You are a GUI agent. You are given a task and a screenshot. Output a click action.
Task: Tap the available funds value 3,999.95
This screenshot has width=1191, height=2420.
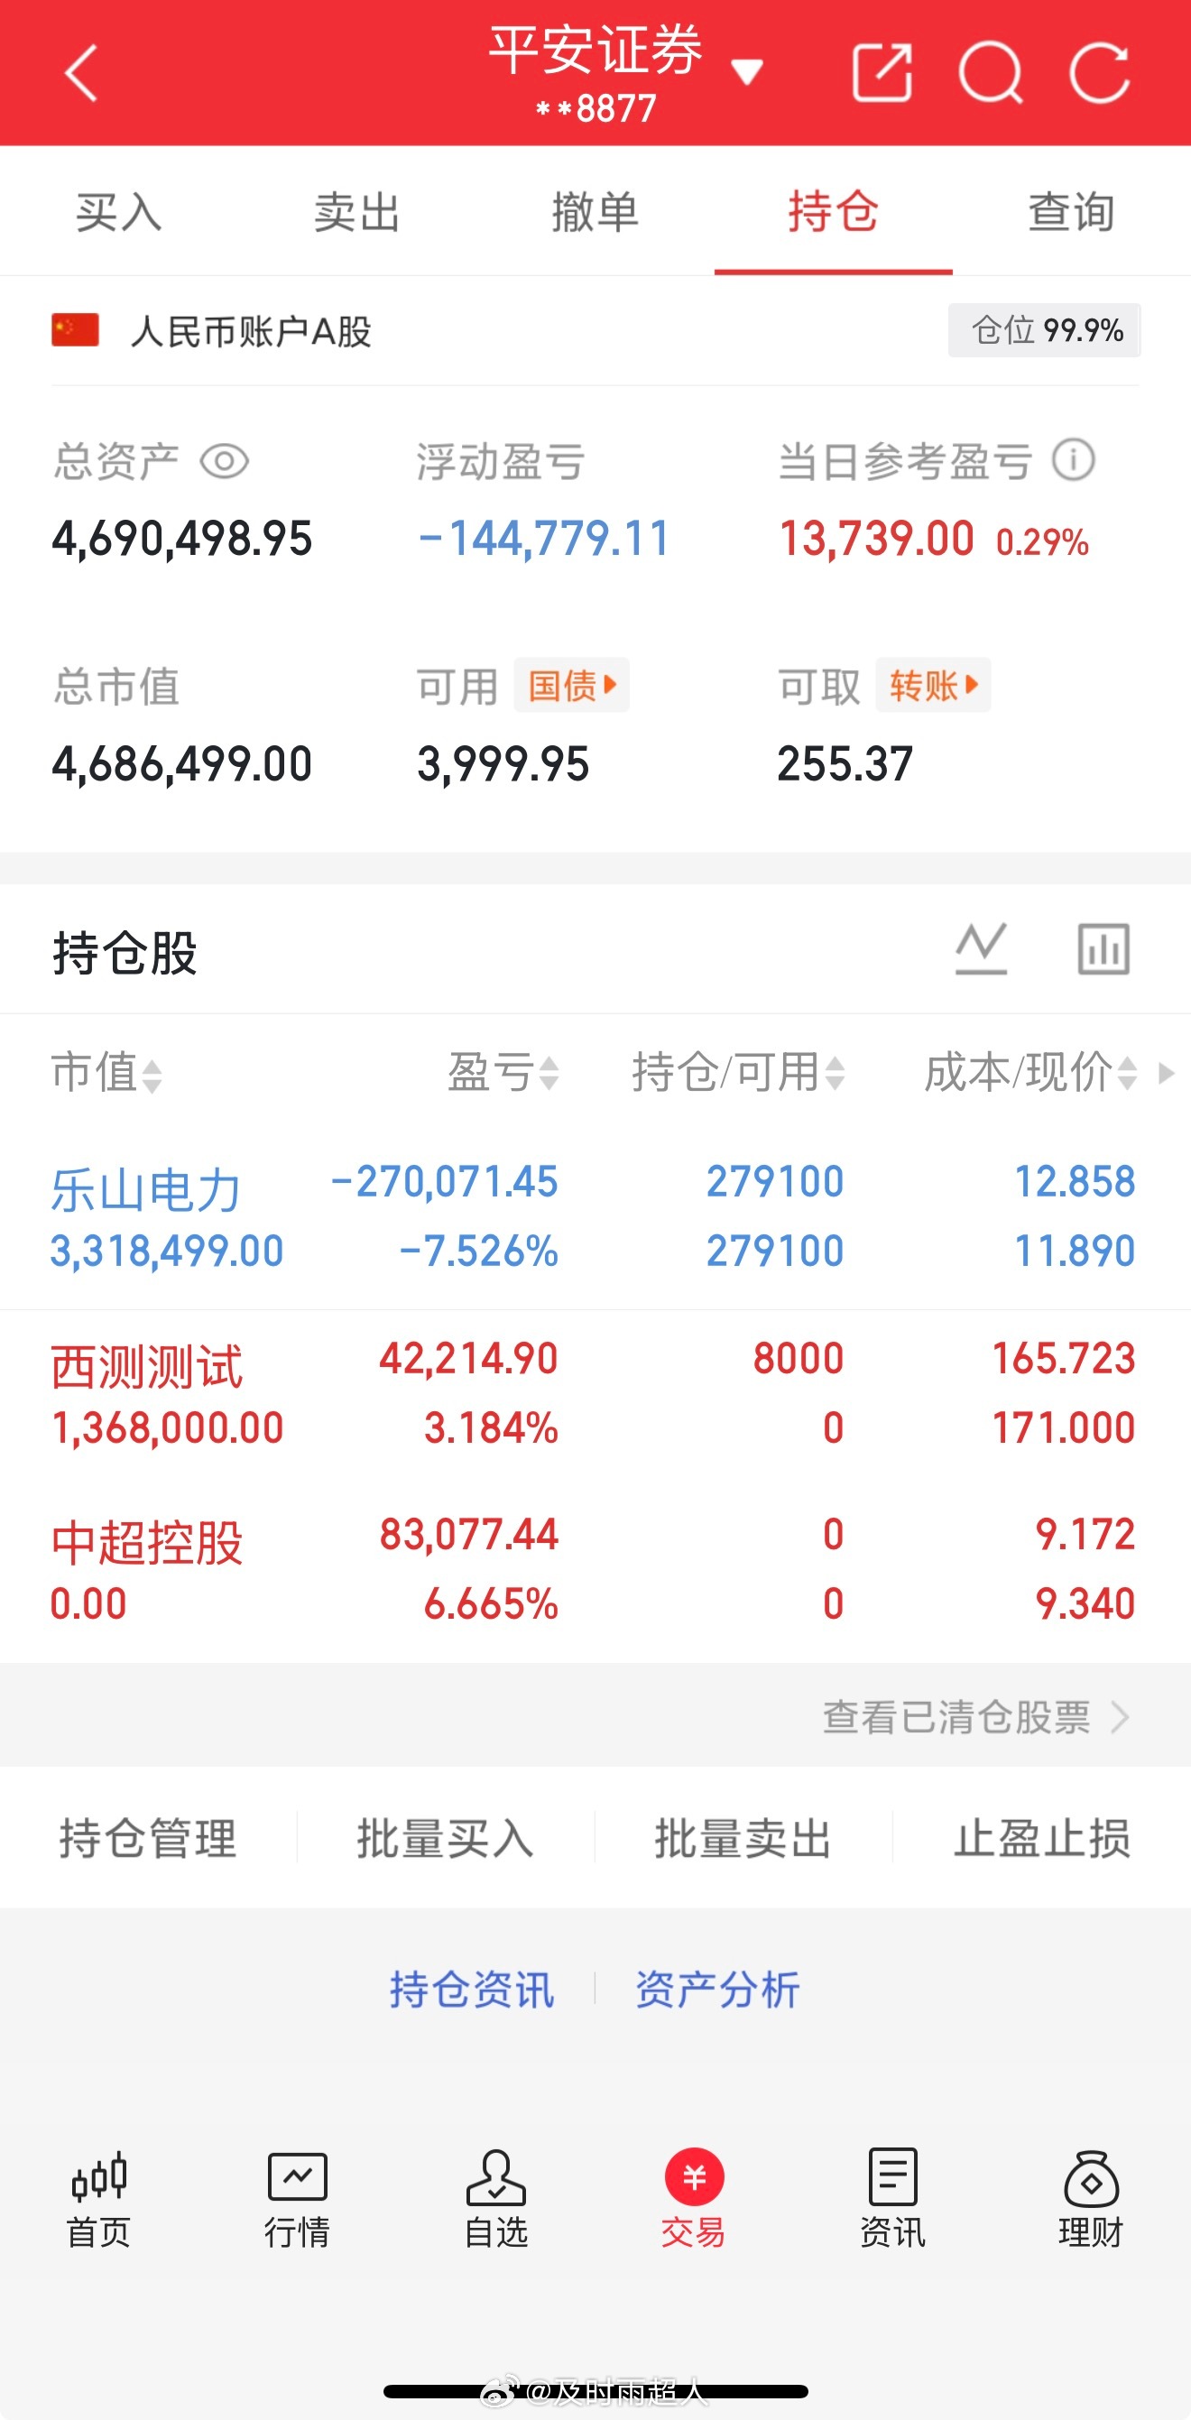coord(503,763)
